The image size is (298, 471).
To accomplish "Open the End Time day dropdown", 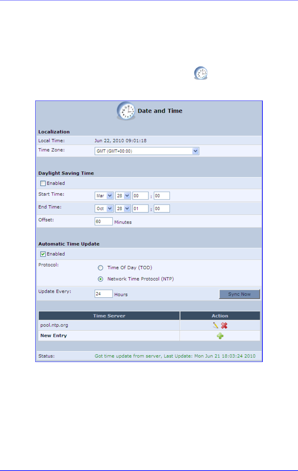I will [x=123, y=209].
